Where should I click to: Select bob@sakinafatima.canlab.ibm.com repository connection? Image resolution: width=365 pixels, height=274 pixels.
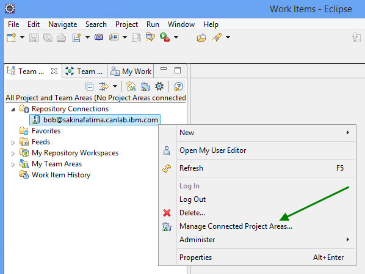tap(95, 120)
